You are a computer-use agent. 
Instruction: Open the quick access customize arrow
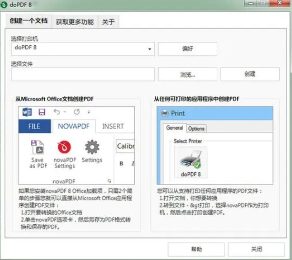pyautogui.click(x=89, y=112)
